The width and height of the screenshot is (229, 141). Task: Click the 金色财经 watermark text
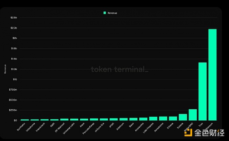(x=209, y=133)
